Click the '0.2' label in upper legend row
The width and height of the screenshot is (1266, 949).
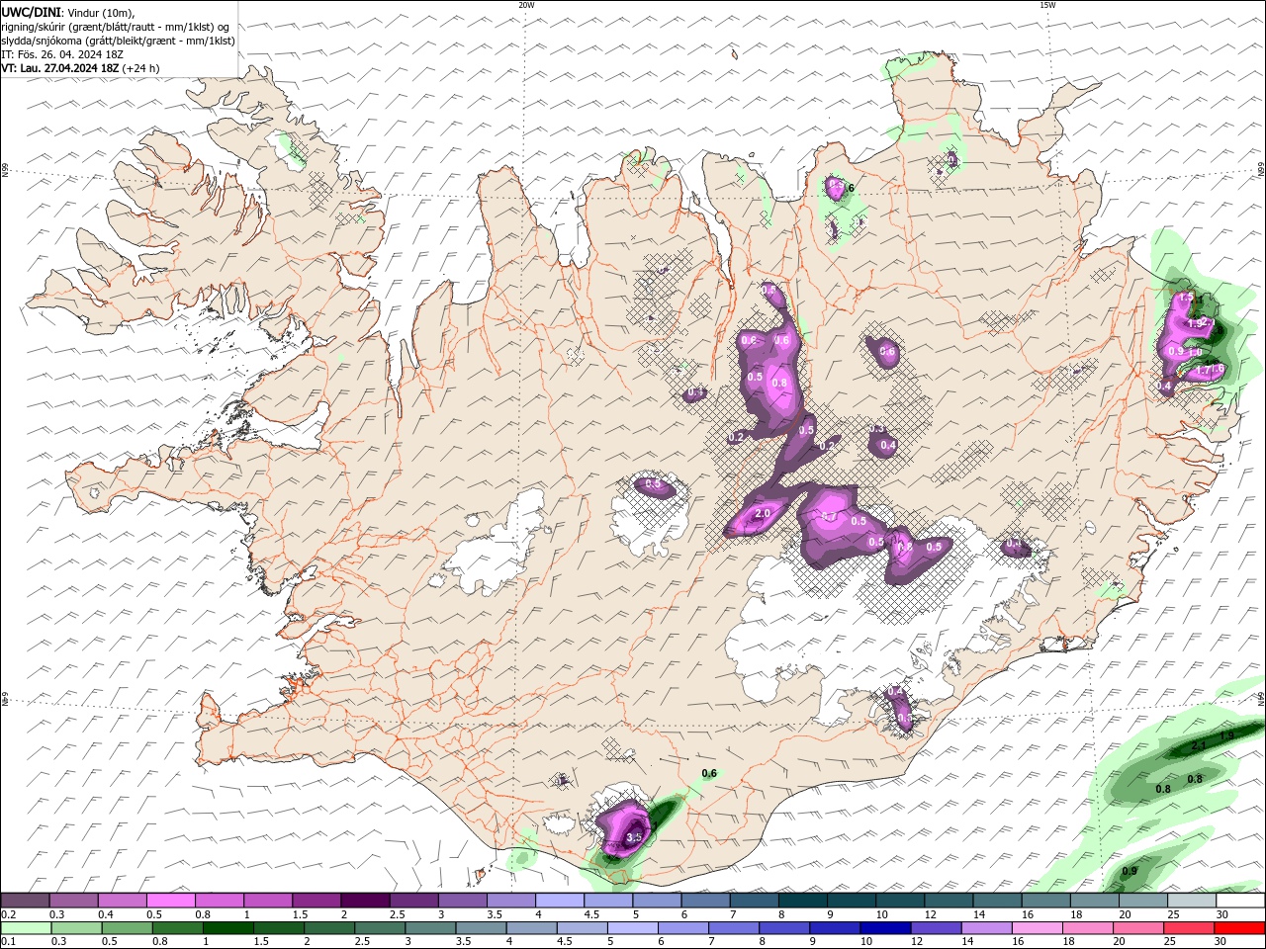point(8,914)
